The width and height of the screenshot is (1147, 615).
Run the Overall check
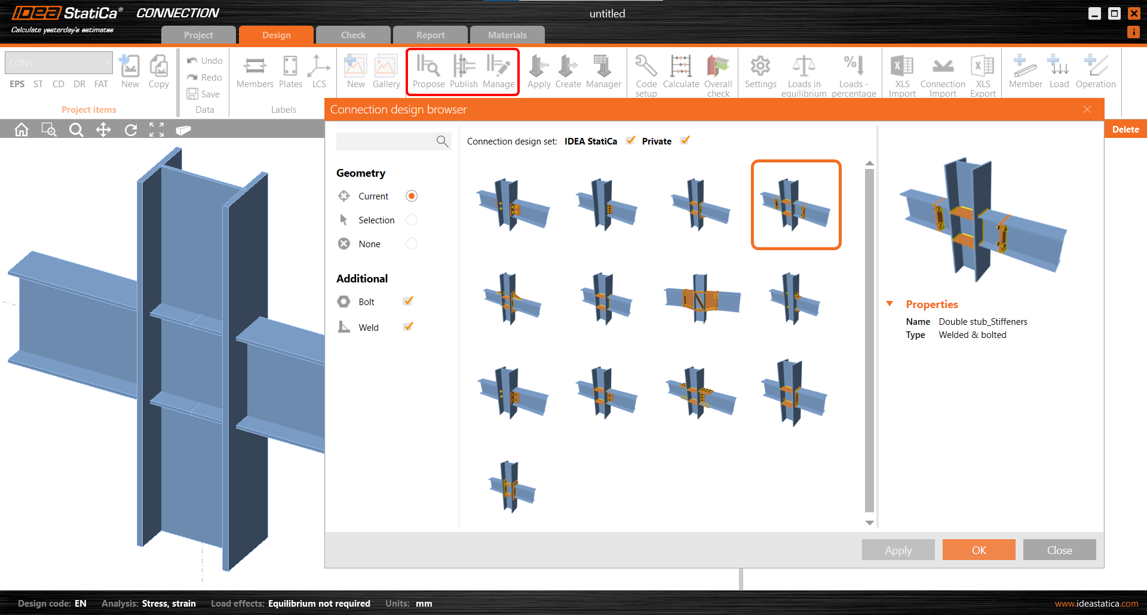coord(718,73)
